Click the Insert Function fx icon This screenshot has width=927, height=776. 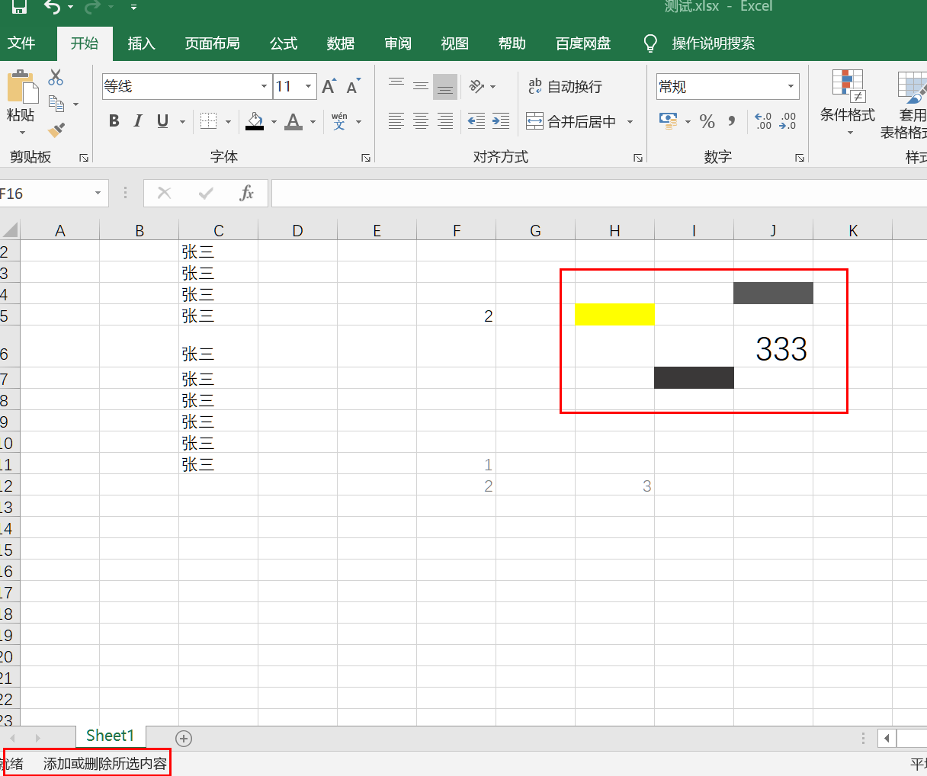(246, 194)
